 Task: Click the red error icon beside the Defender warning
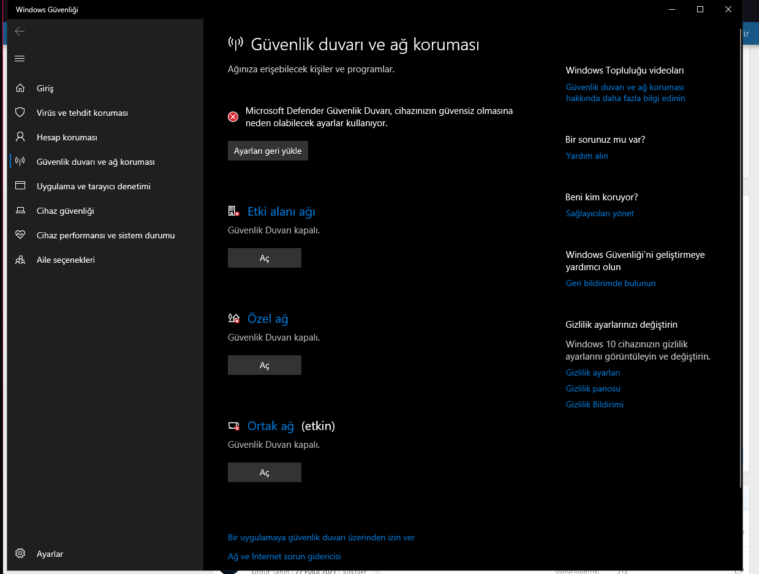pyautogui.click(x=233, y=117)
